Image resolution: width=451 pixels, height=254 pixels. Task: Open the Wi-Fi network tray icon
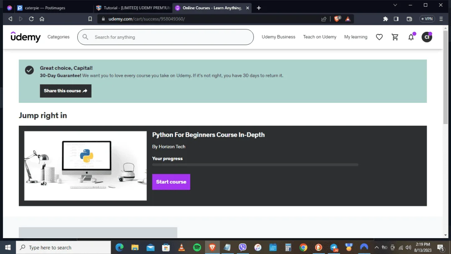(x=400, y=247)
